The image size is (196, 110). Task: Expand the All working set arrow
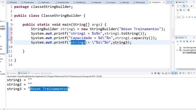click(187, 17)
